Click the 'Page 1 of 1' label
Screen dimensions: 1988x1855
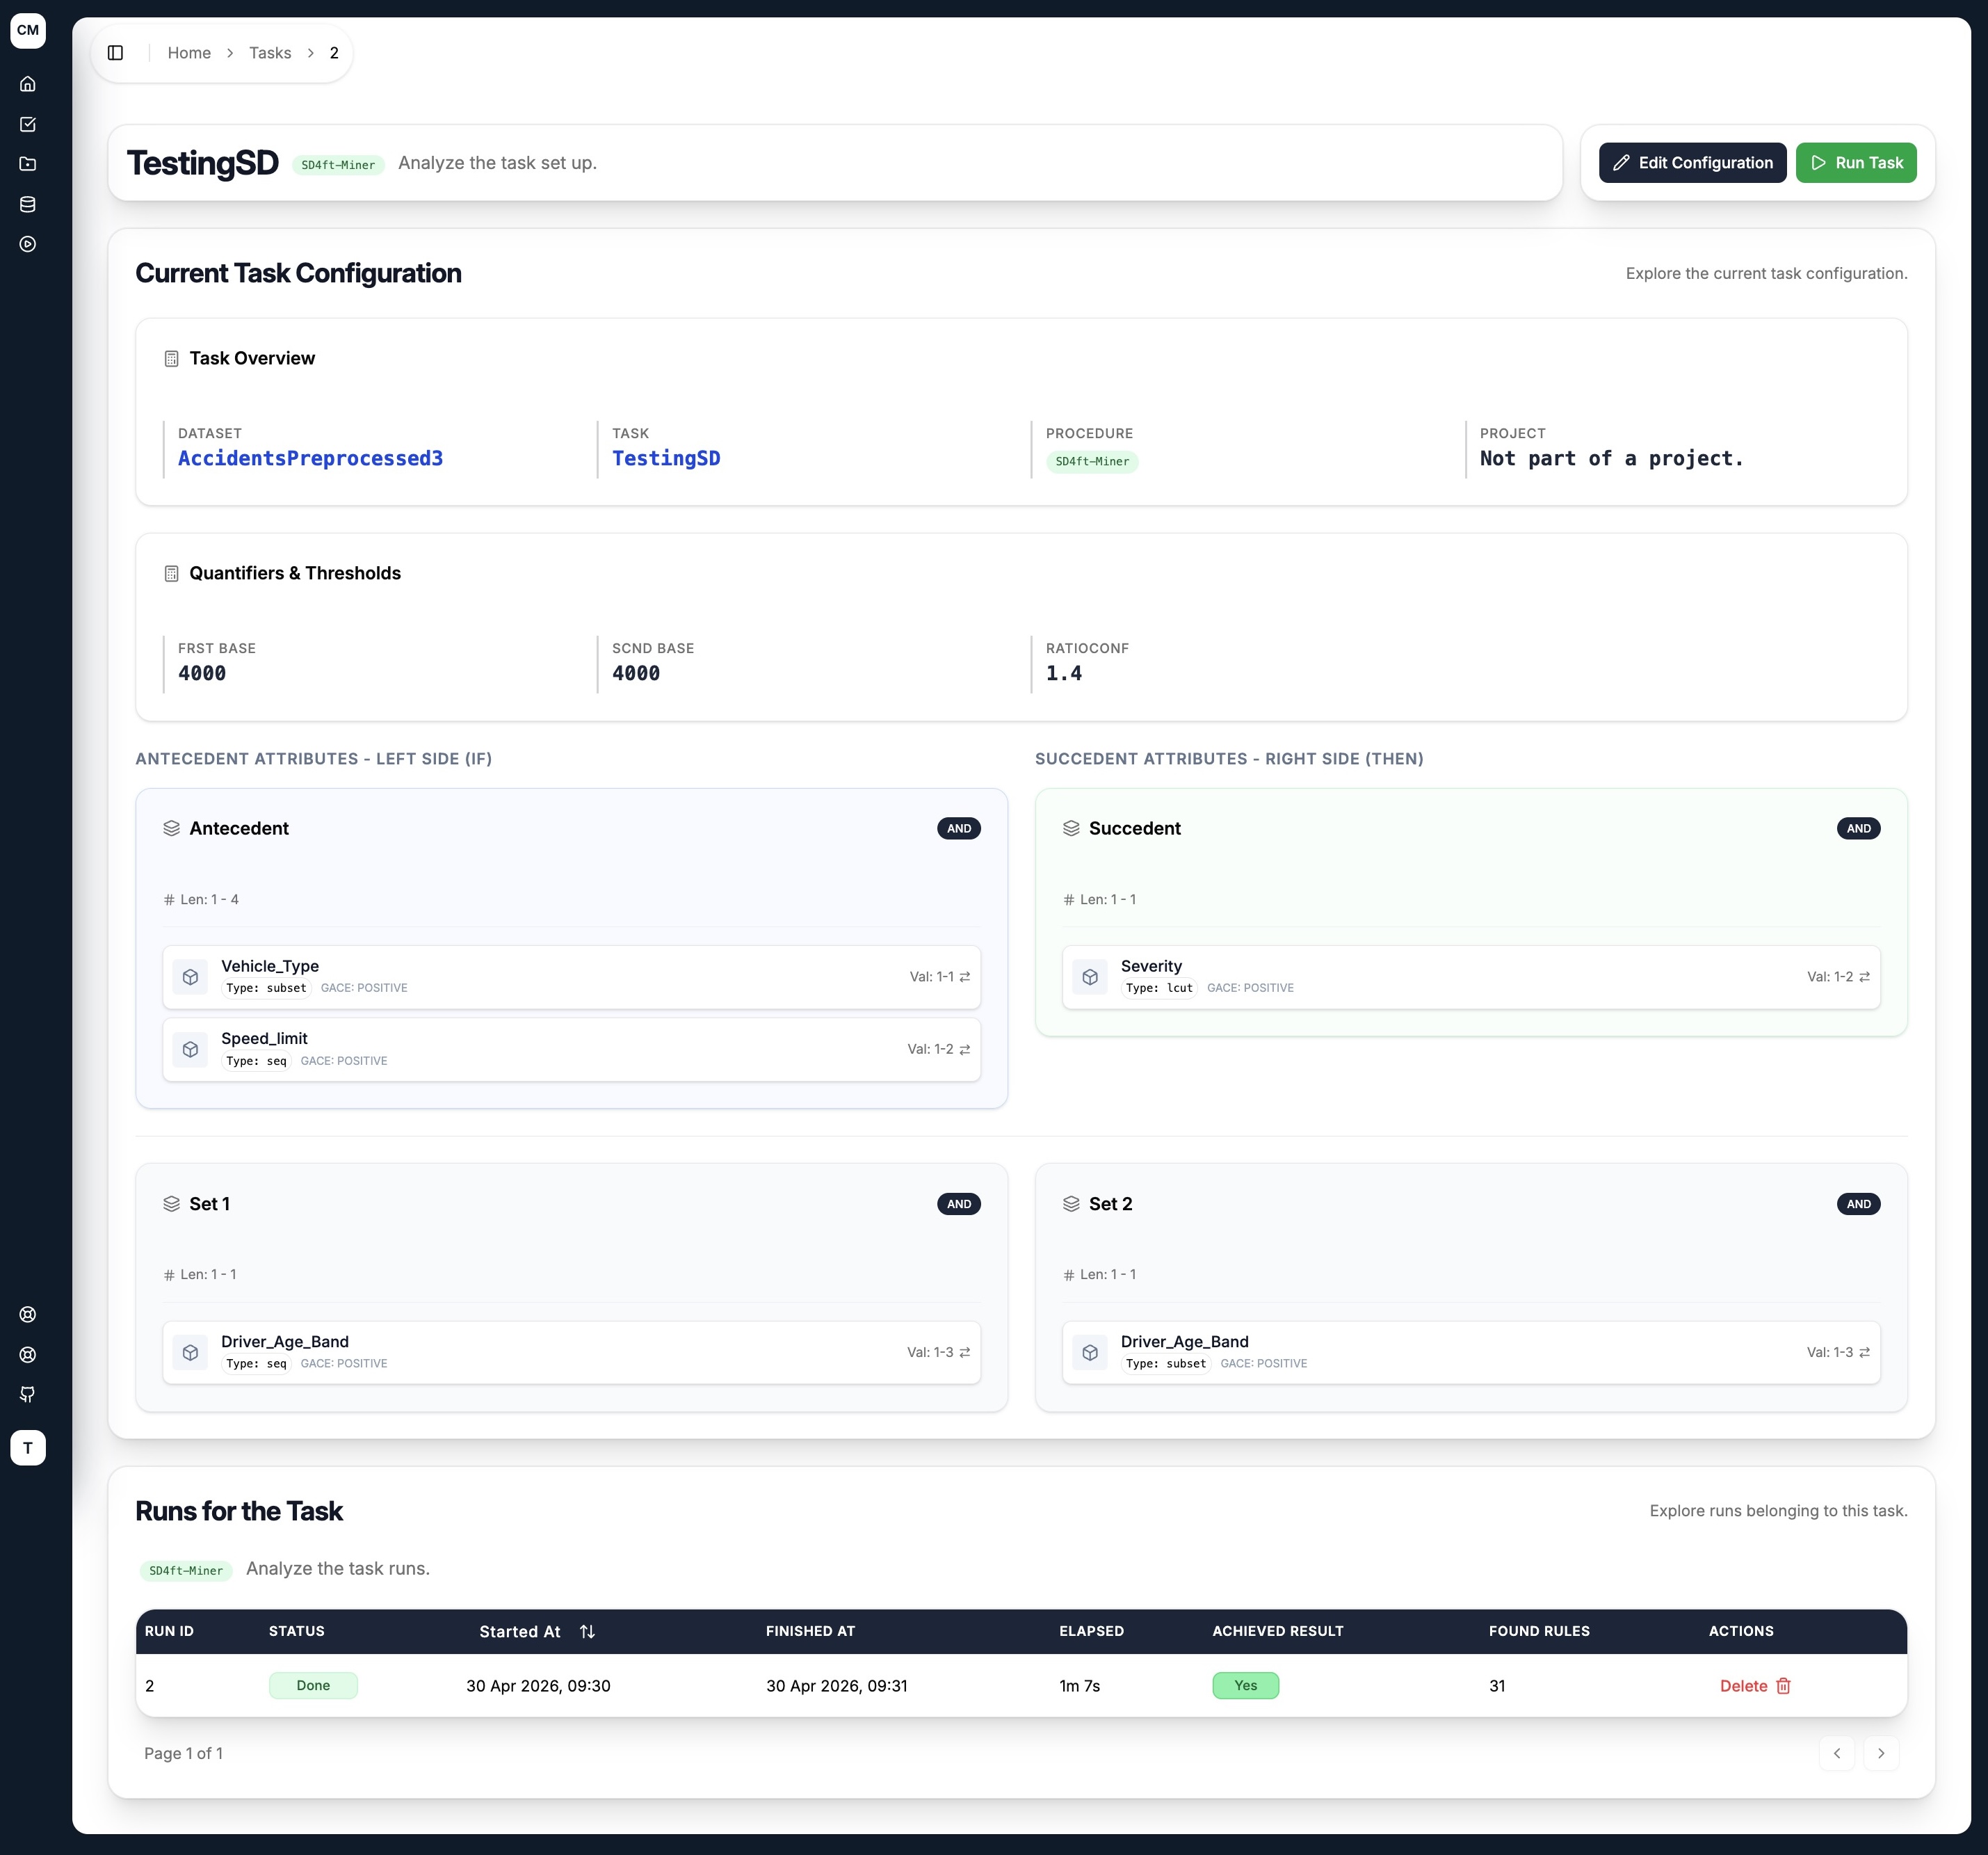(183, 1753)
